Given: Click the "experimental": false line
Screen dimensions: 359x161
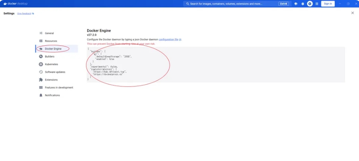Looking at the screenshot, I should tap(104, 67).
